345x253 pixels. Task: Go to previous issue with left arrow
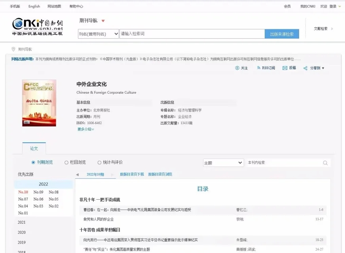tap(78, 174)
